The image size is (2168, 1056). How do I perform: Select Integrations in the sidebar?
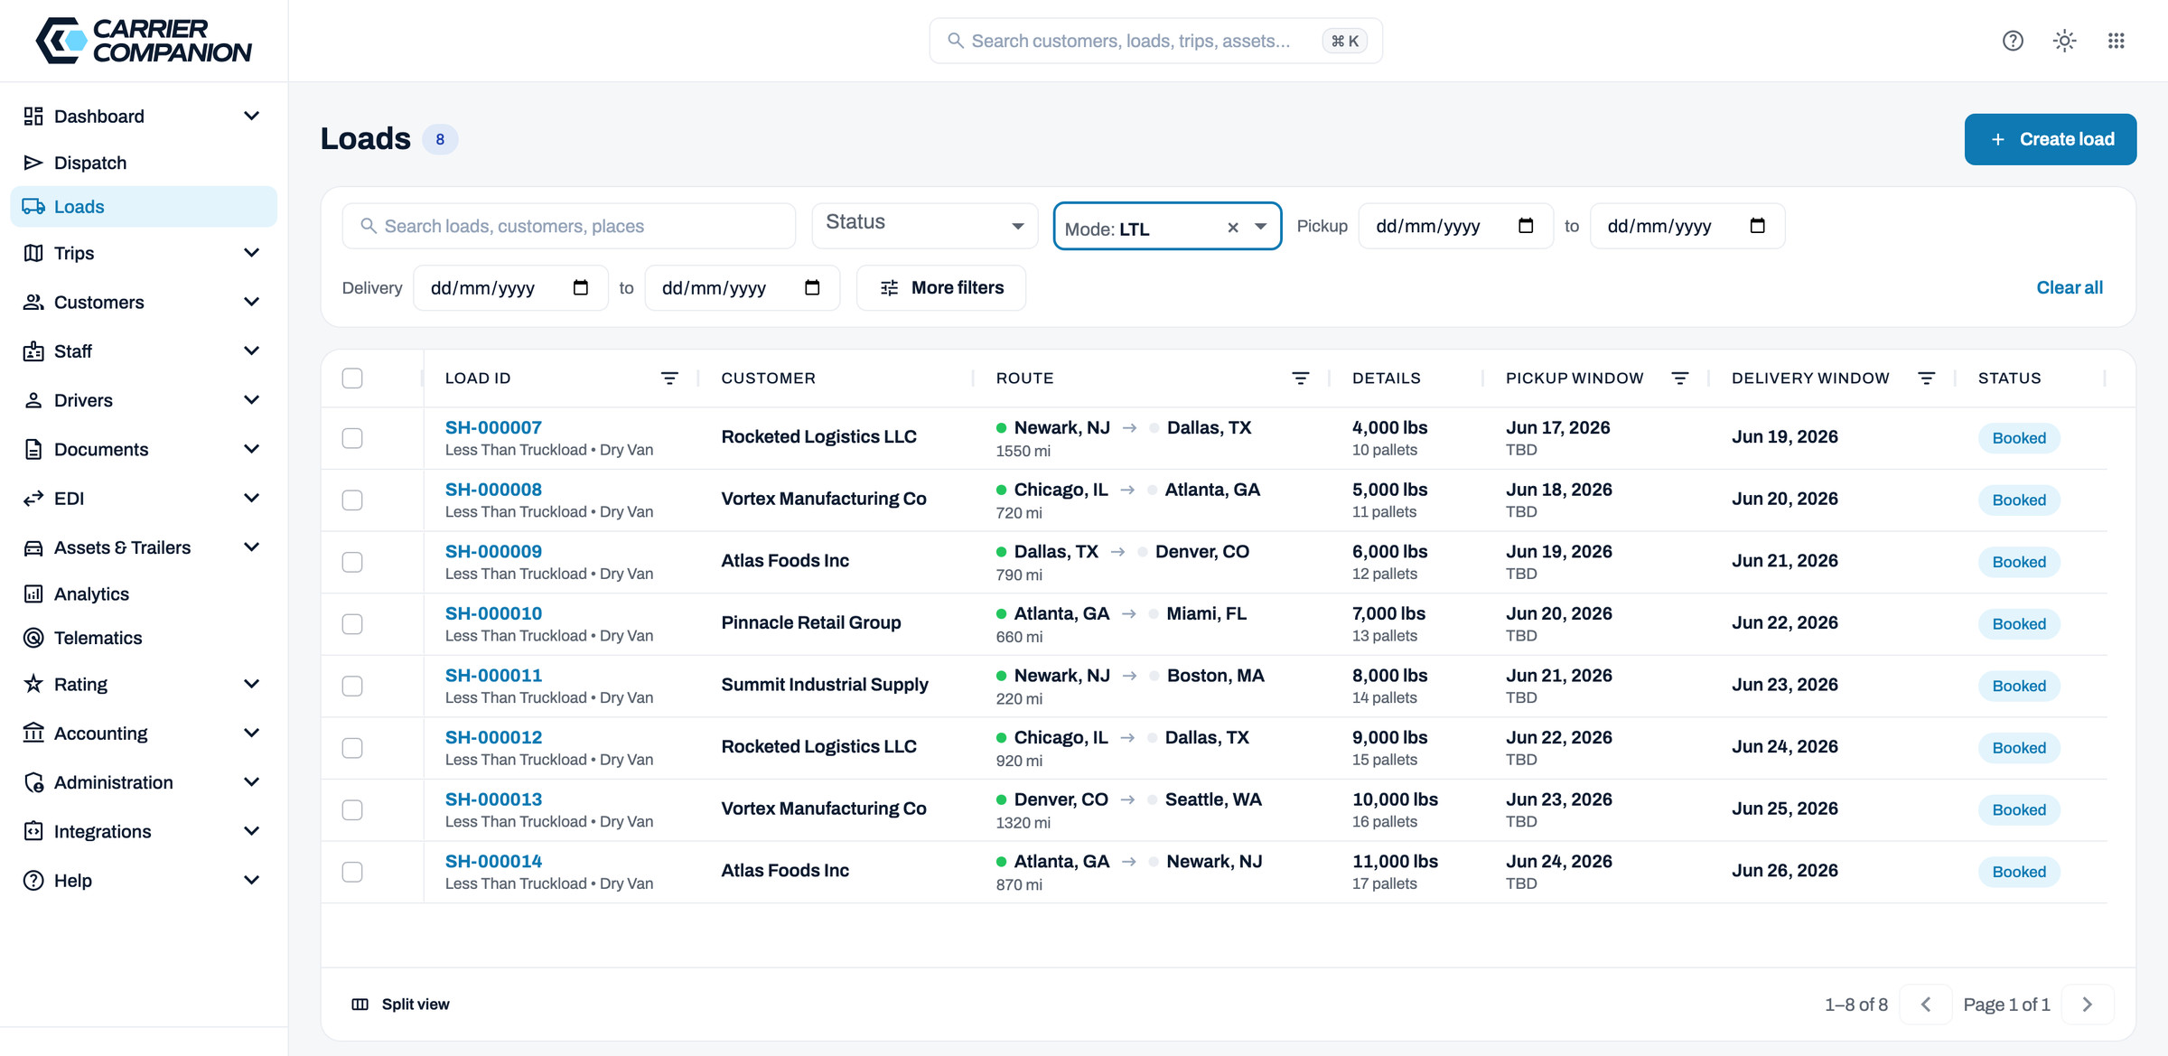[x=144, y=831]
